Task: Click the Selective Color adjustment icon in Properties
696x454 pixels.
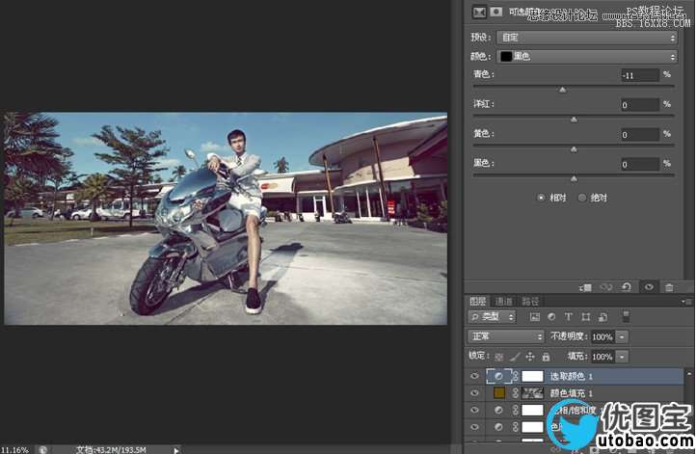Action: [x=479, y=13]
